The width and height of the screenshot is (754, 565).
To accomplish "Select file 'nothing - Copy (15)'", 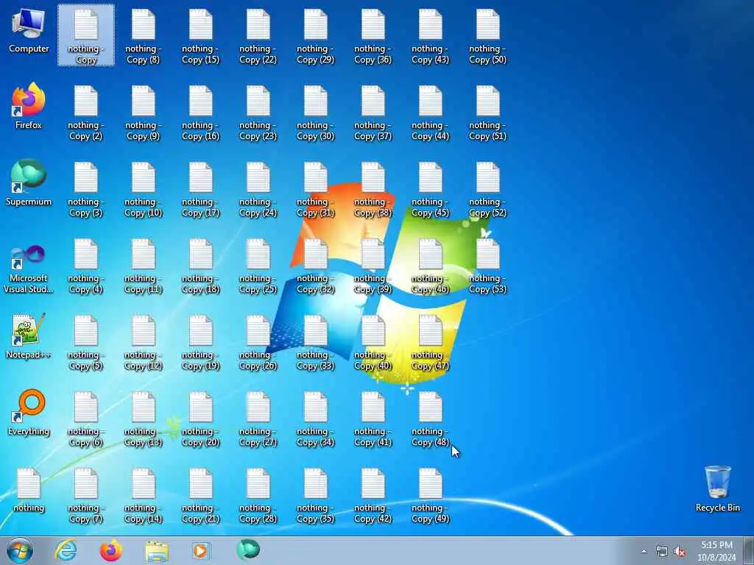I will pos(200,37).
